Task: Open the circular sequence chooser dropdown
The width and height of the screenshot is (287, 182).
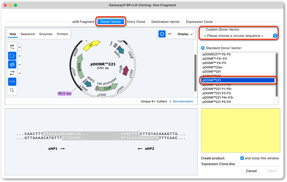Action: tap(239, 36)
